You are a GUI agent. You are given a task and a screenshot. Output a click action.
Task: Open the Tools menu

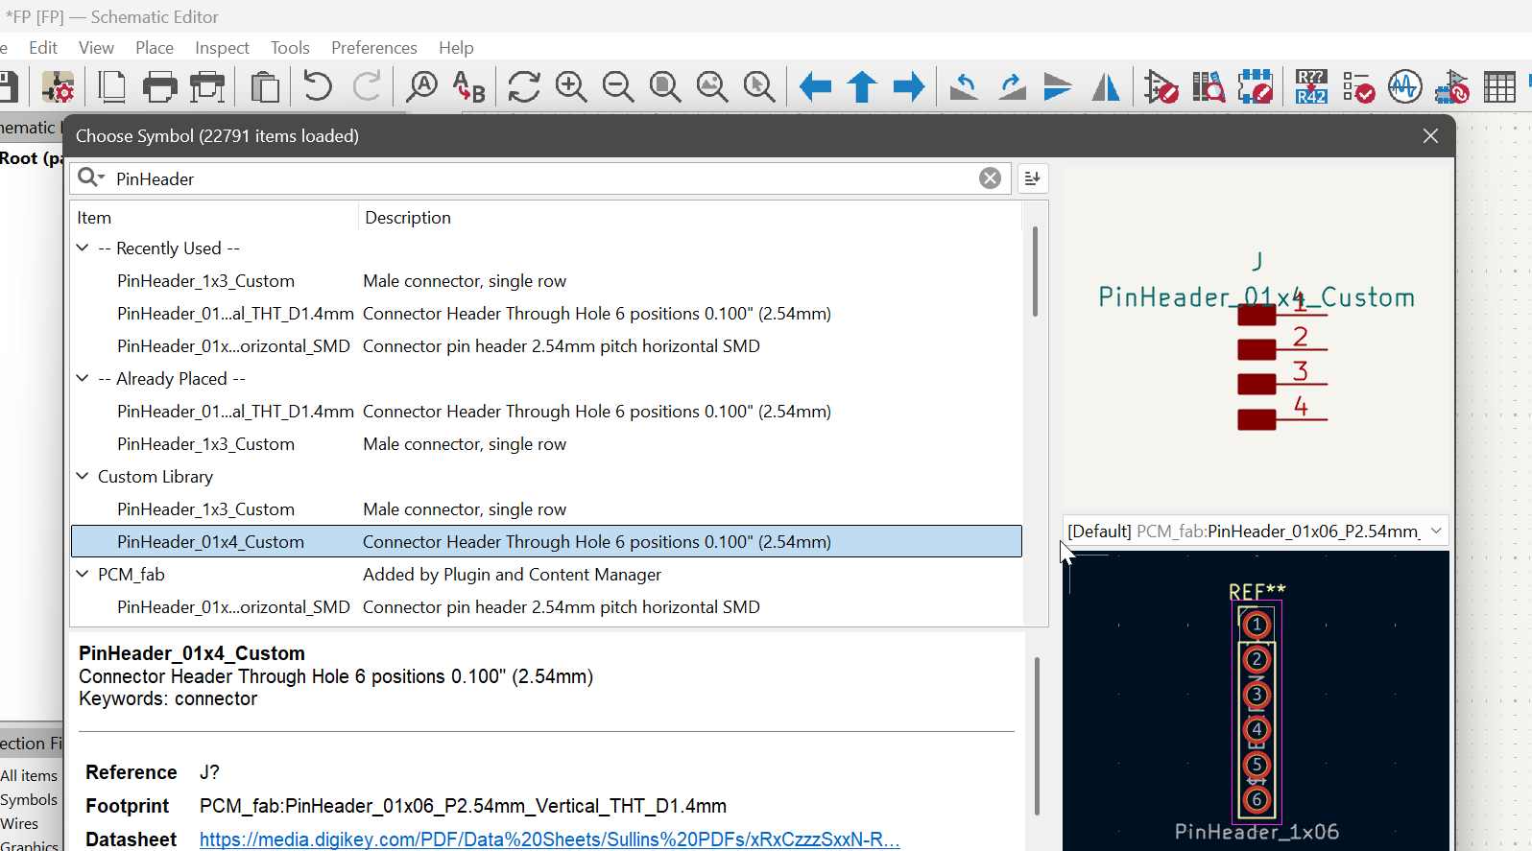290,47
